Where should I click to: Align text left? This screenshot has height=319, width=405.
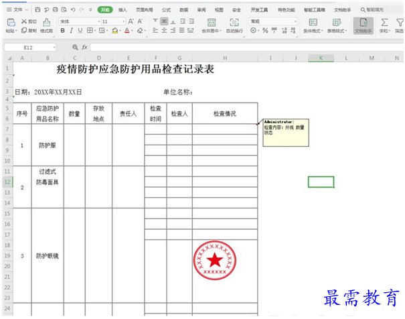click(x=155, y=31)
